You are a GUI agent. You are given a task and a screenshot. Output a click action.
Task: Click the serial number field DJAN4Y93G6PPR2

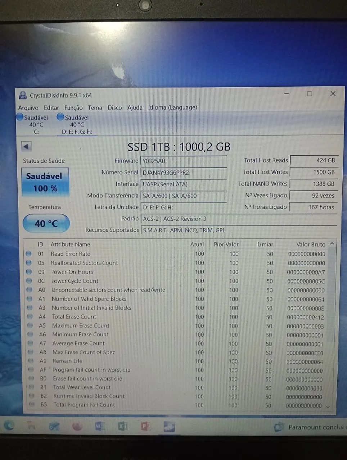184,172
